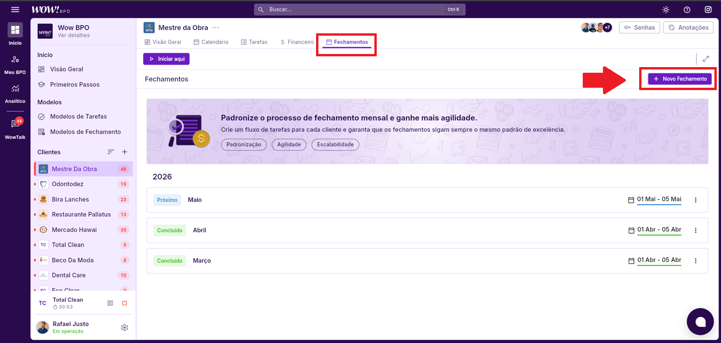The height and width of the screenshot is (343, 721).
Task: Expand the panel with the fullscreen arrow icon
Action: 705,59
